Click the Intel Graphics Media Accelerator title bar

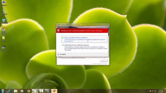click(83, 25)
